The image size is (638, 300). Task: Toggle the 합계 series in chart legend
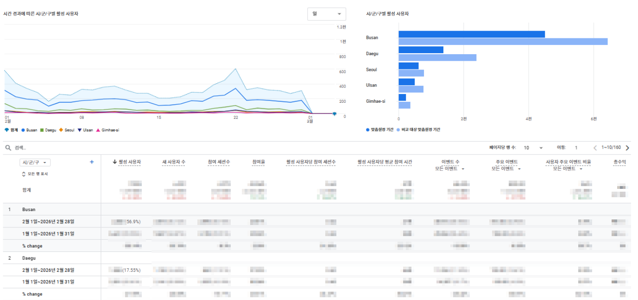pyautogui.click(x=6, y=130)
